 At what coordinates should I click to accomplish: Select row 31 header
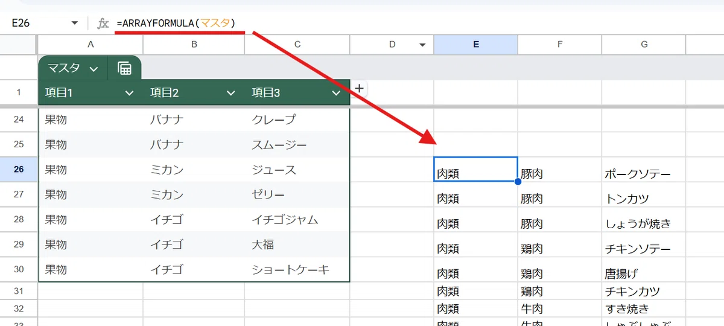pyautogui.click(x=19, y=291)
